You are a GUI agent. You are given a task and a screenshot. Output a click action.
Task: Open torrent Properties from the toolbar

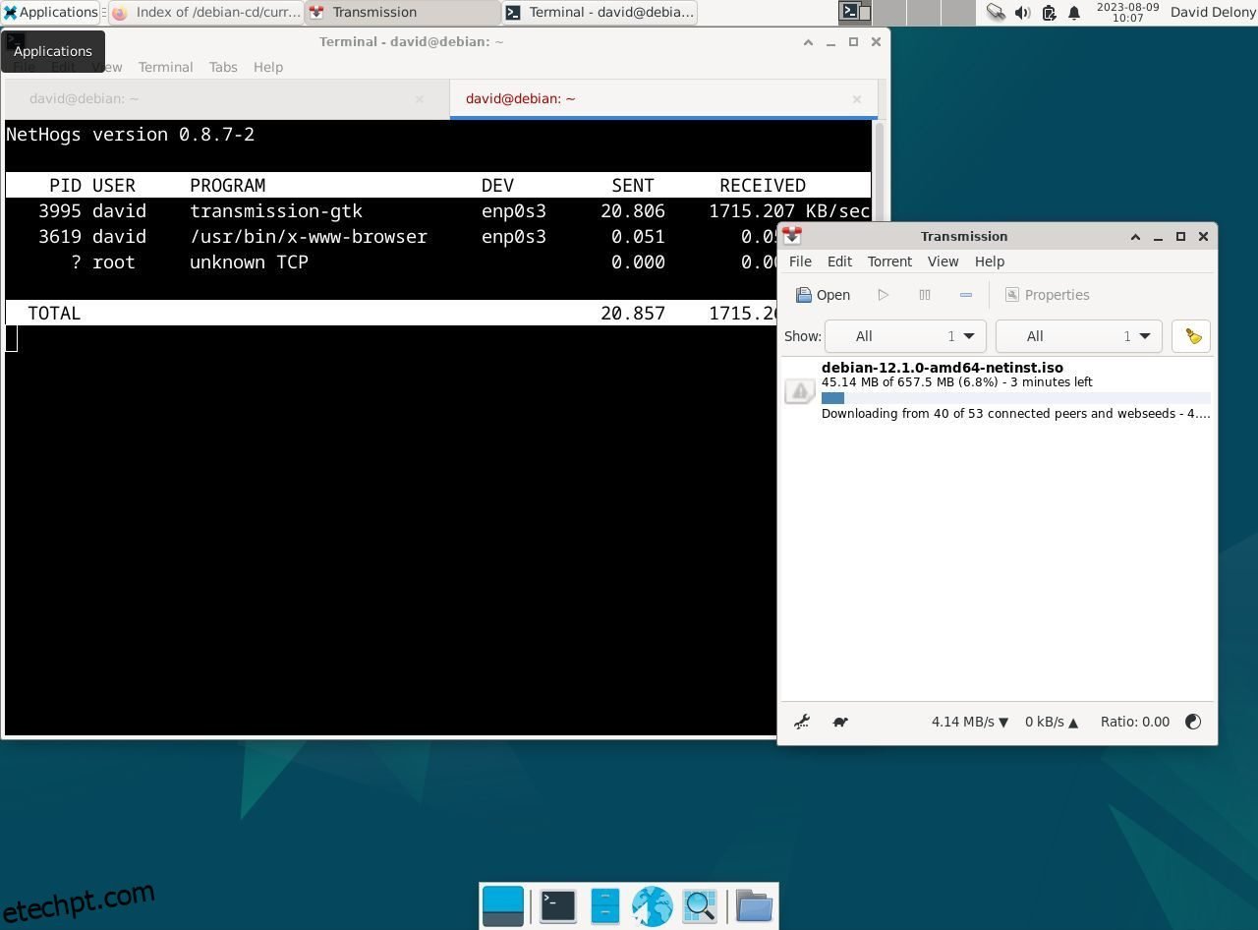[1047, 294]
